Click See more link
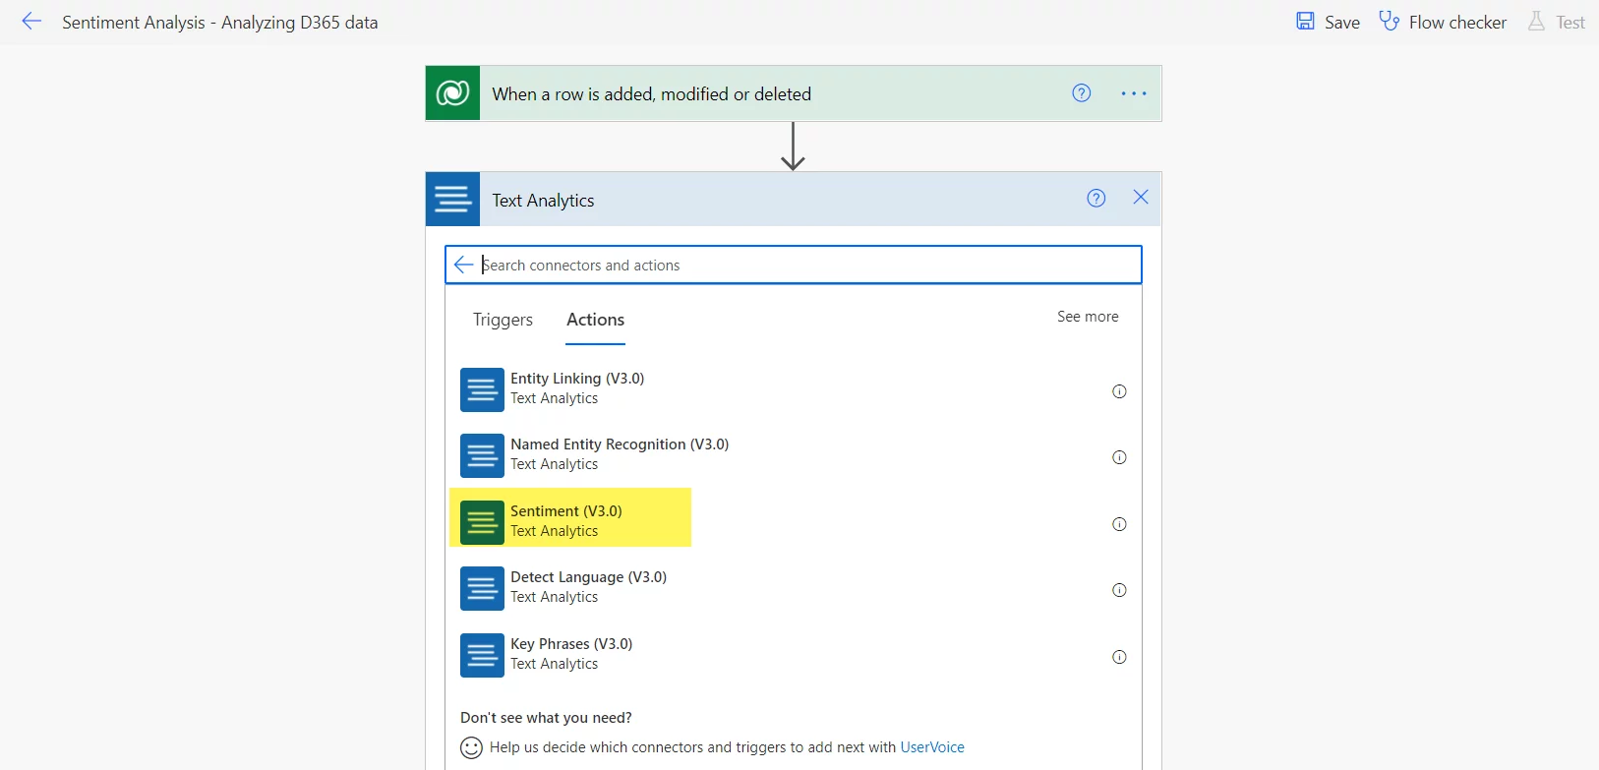 click(1088, 317)
